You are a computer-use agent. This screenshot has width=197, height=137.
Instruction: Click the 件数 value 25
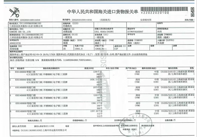64,49
